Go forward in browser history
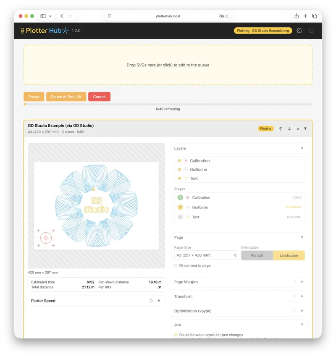Screen dimensions: 336x357 pos(71,16)
